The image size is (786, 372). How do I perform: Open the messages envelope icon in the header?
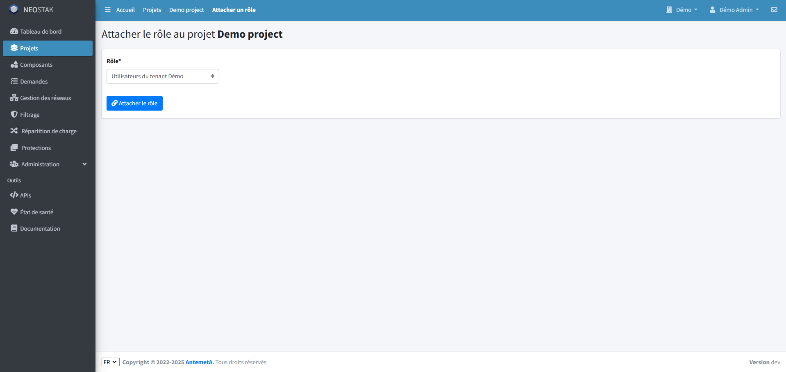(x=774, y=9)
